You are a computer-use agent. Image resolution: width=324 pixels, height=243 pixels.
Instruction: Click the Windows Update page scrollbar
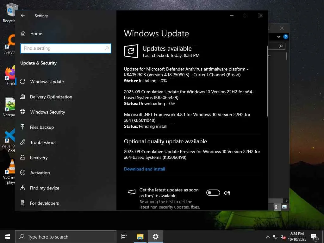tap(267, 81)
